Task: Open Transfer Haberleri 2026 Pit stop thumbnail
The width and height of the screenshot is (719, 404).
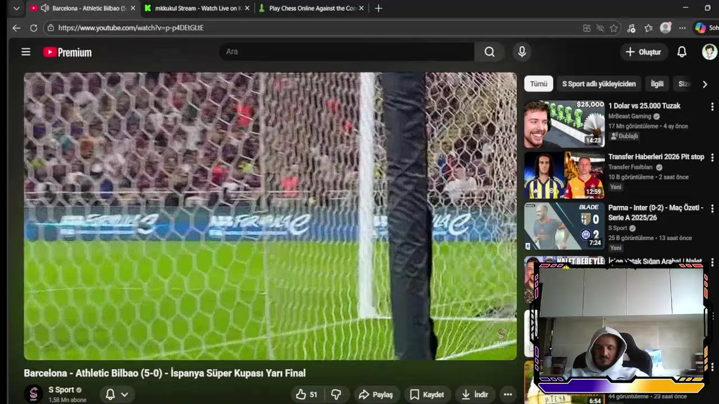Action: pyautogui.click(x=565, y=175)
